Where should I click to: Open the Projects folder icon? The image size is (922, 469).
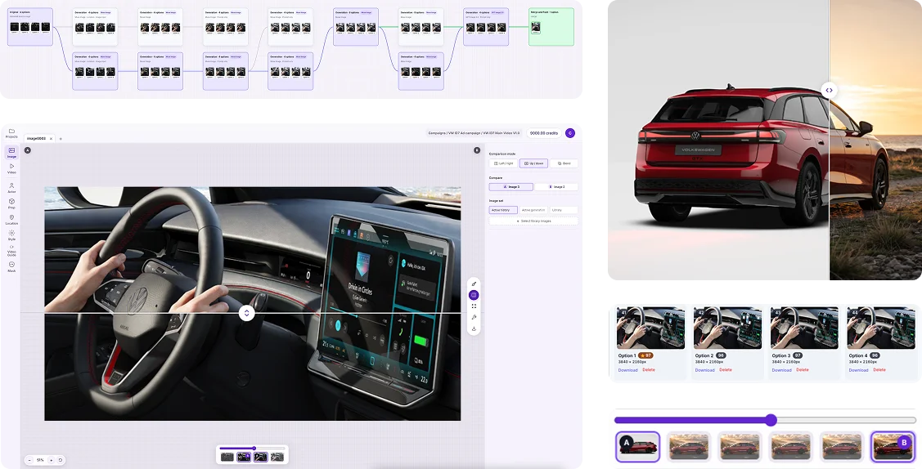coord(11,133)
